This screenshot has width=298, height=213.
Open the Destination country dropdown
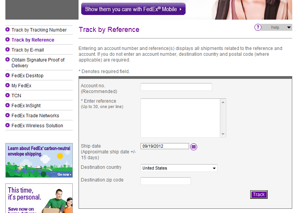(x=179, y=168)
